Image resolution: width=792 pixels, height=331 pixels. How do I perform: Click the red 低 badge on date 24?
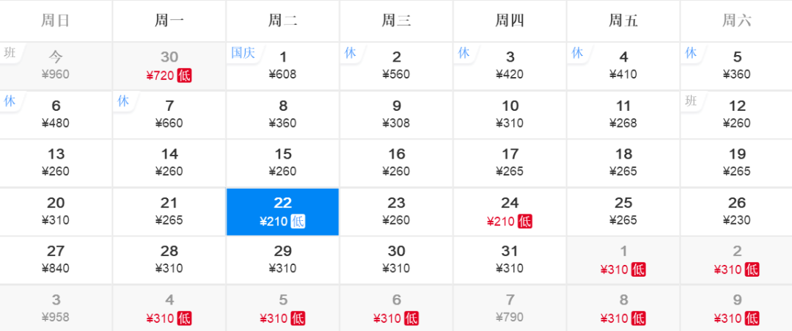[x=525, y=222]
